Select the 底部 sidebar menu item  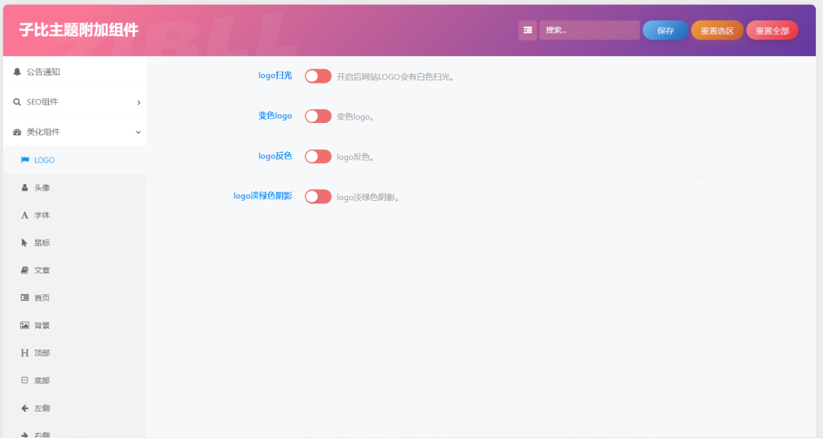click(x=42, y=380)
